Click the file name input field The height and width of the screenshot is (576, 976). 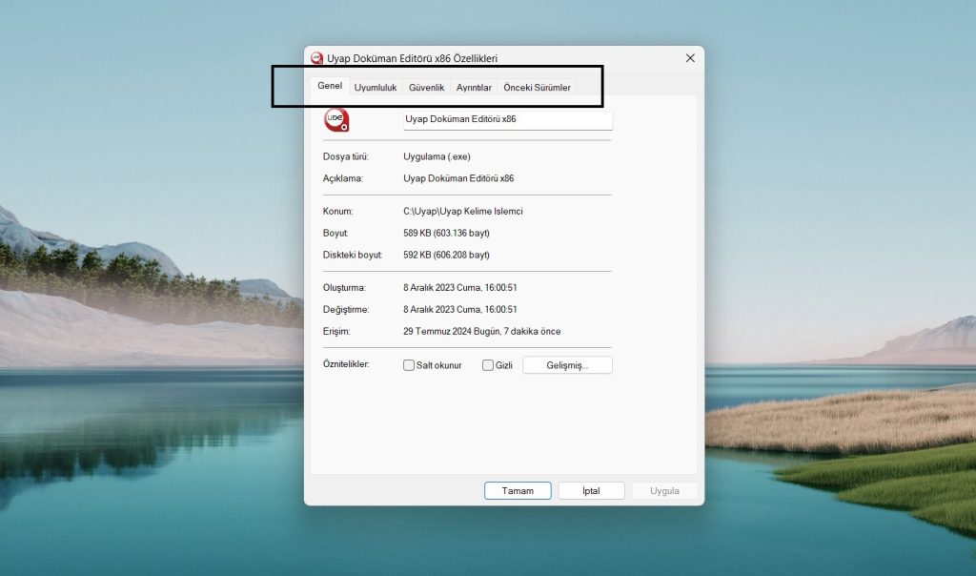(508, 119)
